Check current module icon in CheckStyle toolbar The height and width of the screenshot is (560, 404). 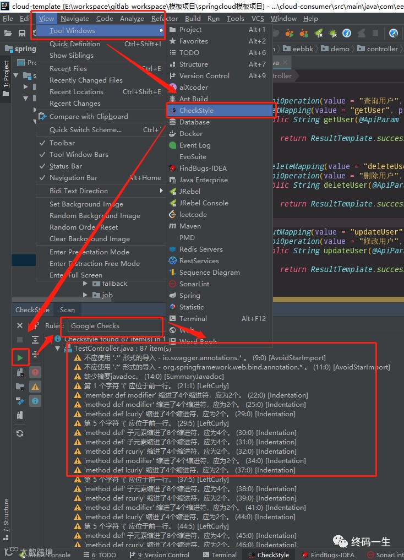(20, 372)
